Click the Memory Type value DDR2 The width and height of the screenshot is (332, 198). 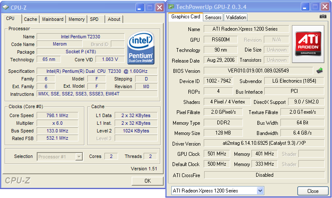pos(223,123)
